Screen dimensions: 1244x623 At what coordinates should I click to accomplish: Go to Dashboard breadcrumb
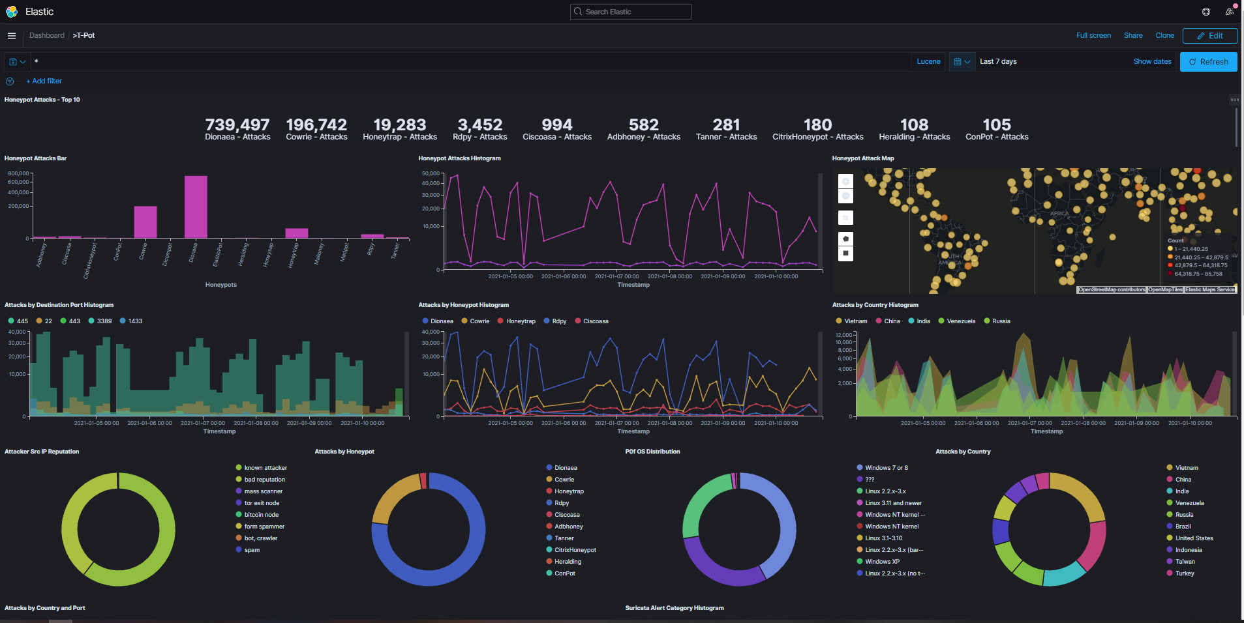click(47, 36)
